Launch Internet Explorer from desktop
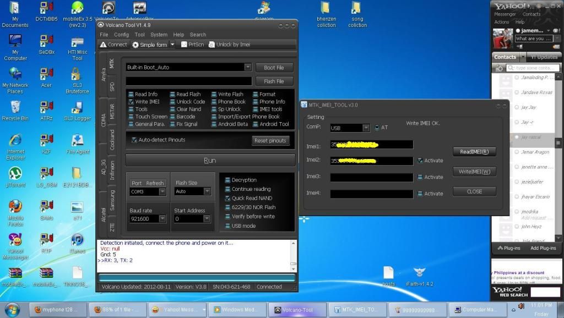 [15, 146]
